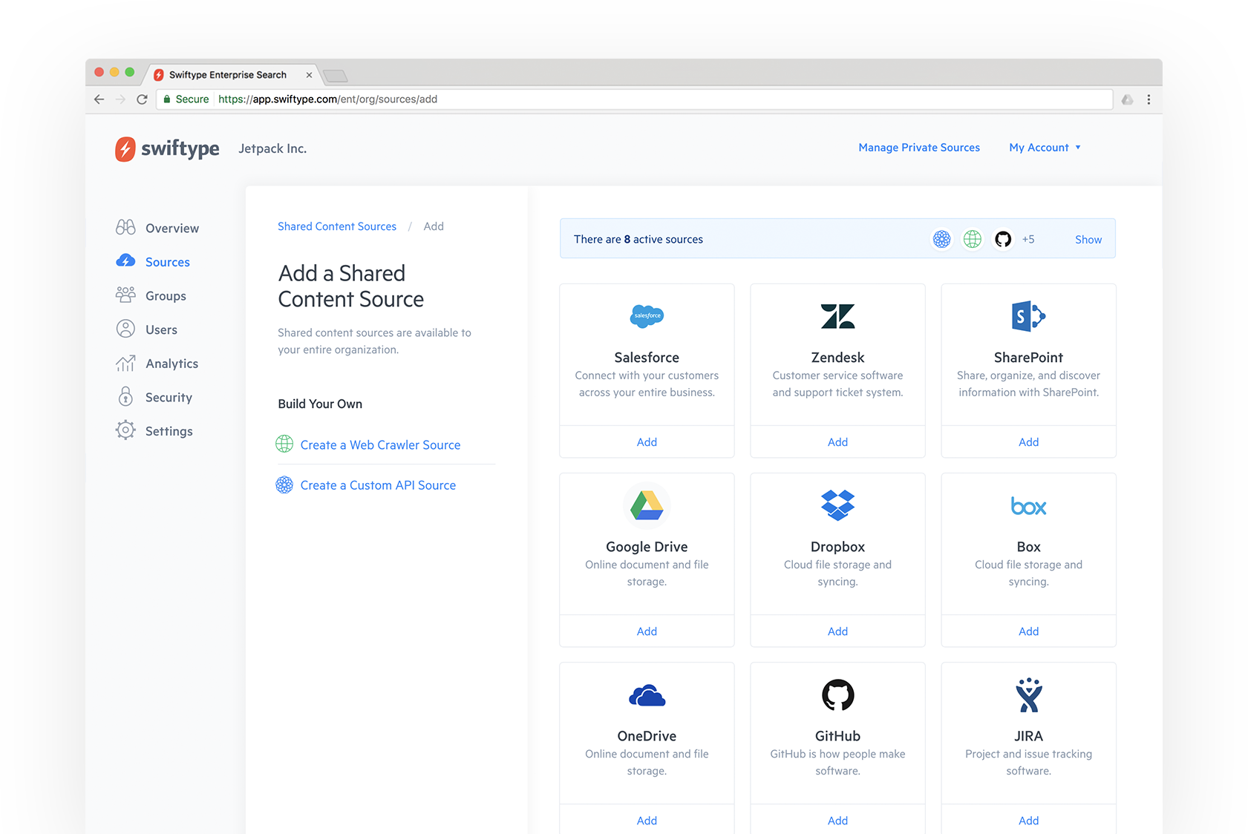1248x834 pixels.
Task: Click the Custom API source icon
Action: (284, 485)
